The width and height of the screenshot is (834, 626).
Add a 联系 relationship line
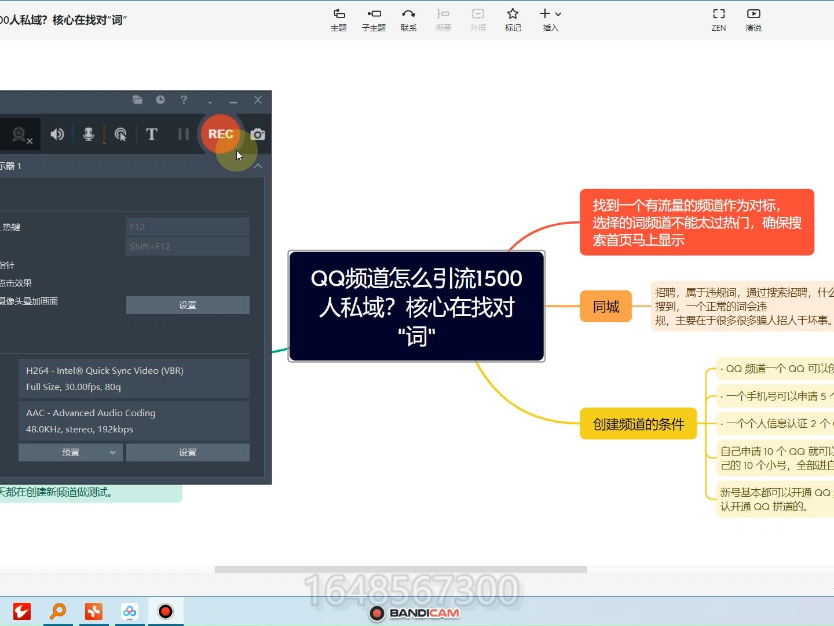[x=408, y=20]
